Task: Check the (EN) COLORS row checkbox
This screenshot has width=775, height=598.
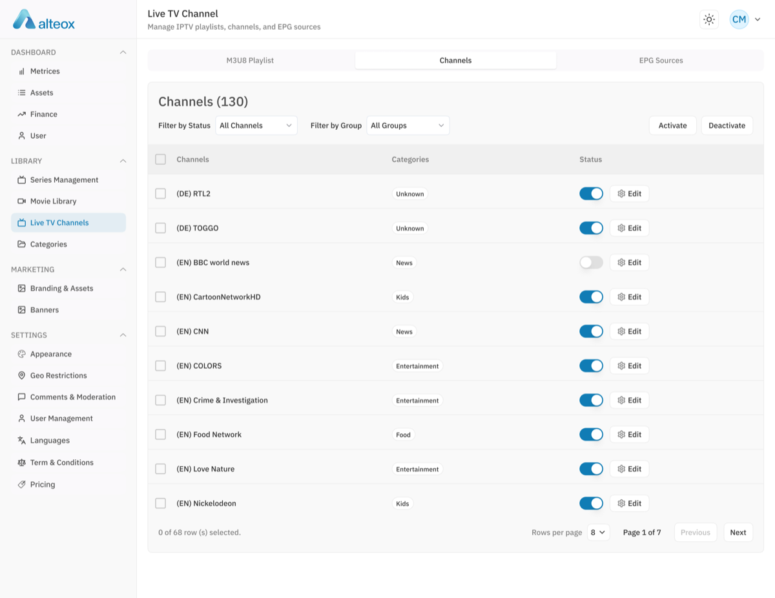Action: 161,366
